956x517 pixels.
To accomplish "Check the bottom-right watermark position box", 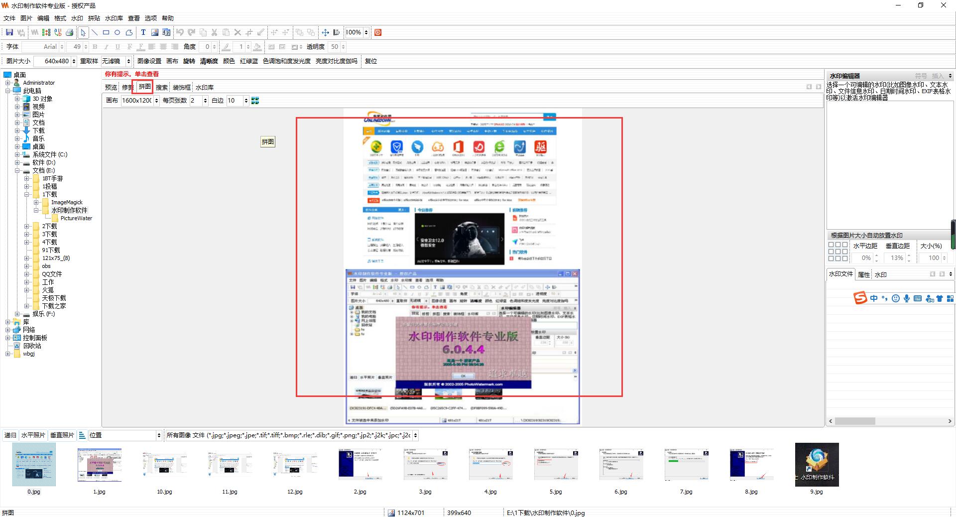I will point(845,258).
